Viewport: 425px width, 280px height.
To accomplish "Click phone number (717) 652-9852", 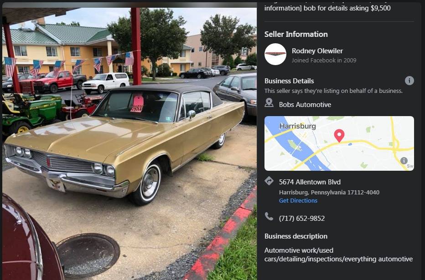I will pos(302,219).
